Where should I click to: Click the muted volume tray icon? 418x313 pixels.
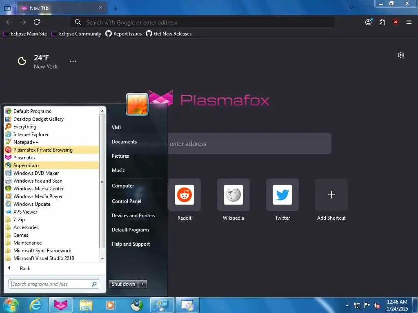377,306
